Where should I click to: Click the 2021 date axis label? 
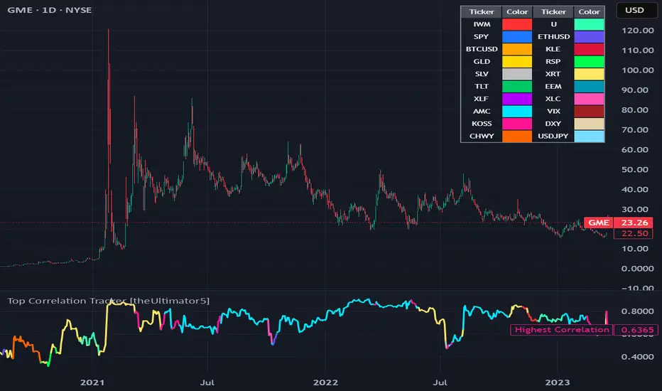pos(92,382)
